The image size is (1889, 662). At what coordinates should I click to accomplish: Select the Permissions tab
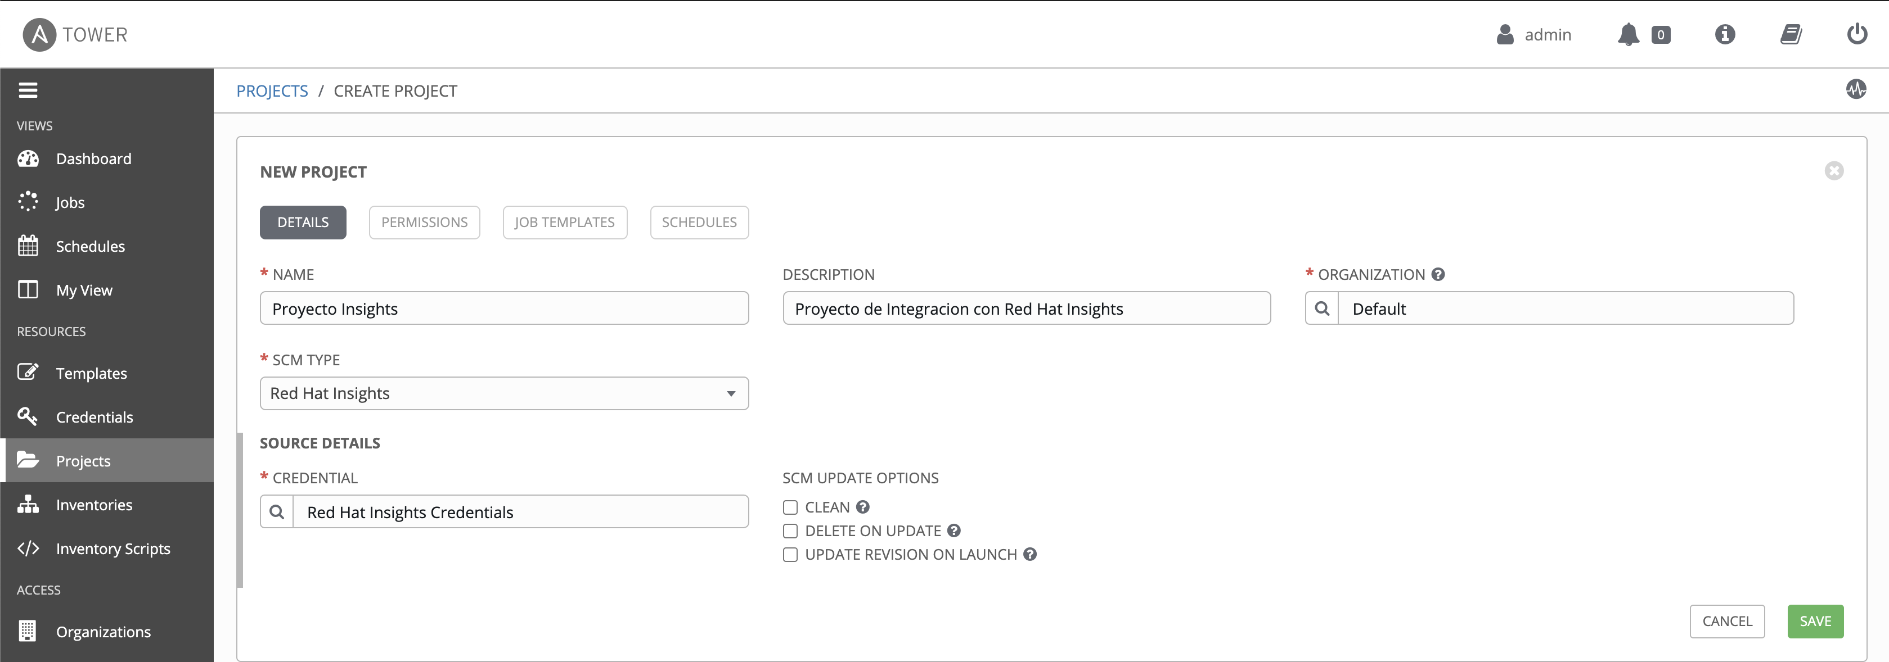click(425, 222)
